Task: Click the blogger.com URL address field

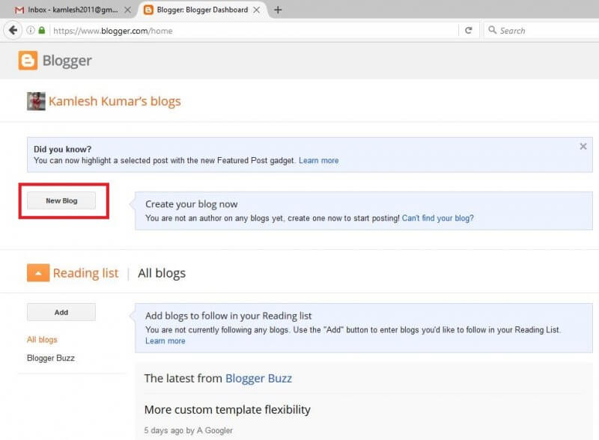Action: coord(254,31)
